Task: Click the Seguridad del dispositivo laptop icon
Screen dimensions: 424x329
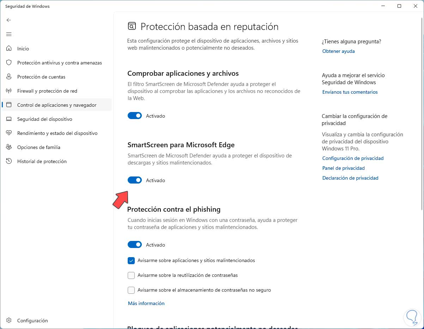Action: pyautogui.click(x=9, y=119)
